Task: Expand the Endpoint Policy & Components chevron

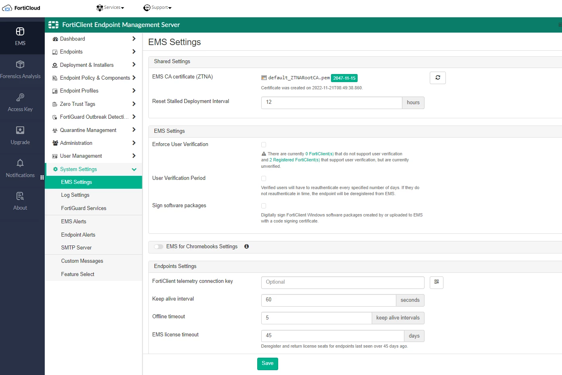Action: click(x=134, y=78)
